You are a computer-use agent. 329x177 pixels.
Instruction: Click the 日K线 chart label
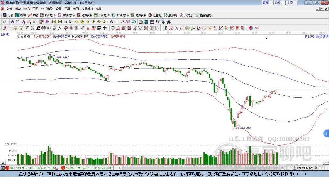[x=4, y=34]
